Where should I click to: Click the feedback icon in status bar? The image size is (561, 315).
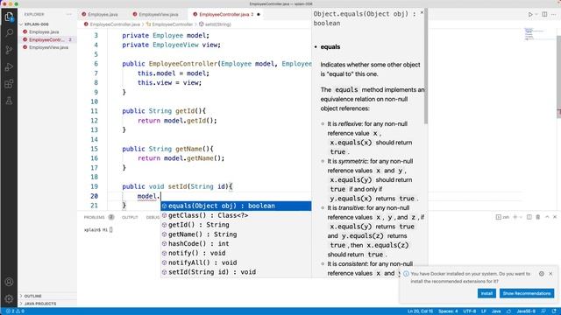click(543, 311)
